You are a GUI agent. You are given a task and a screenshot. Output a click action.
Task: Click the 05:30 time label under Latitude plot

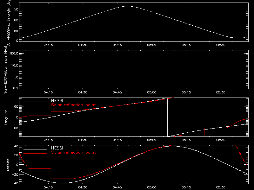pos(221,187)
